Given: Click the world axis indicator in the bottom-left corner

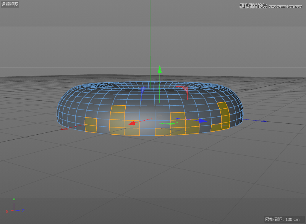Looking at the screenshot, I should pos(15,206).
